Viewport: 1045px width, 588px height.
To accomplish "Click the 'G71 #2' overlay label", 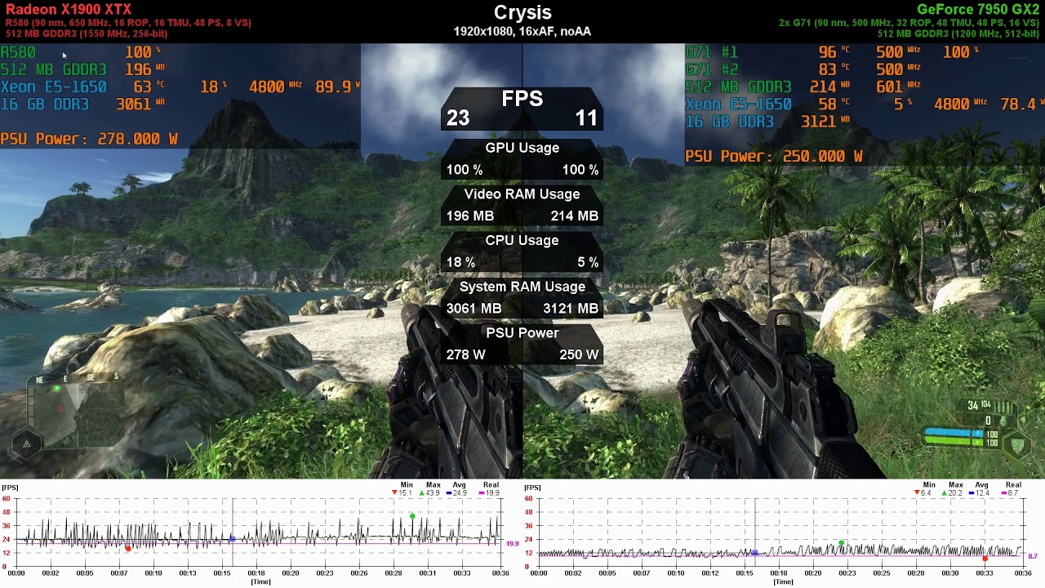I will (x=712, y=69).
